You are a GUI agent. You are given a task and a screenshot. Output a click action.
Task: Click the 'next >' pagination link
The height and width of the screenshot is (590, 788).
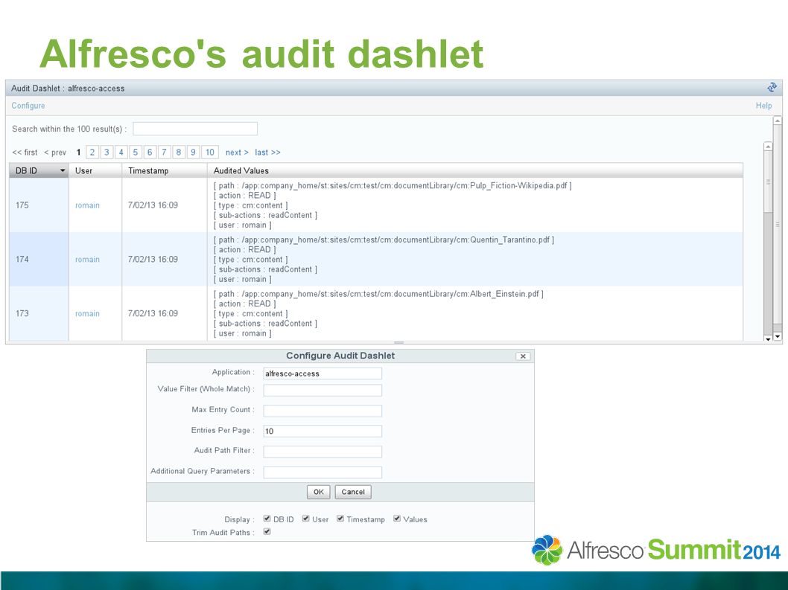(x=237, y=152)
